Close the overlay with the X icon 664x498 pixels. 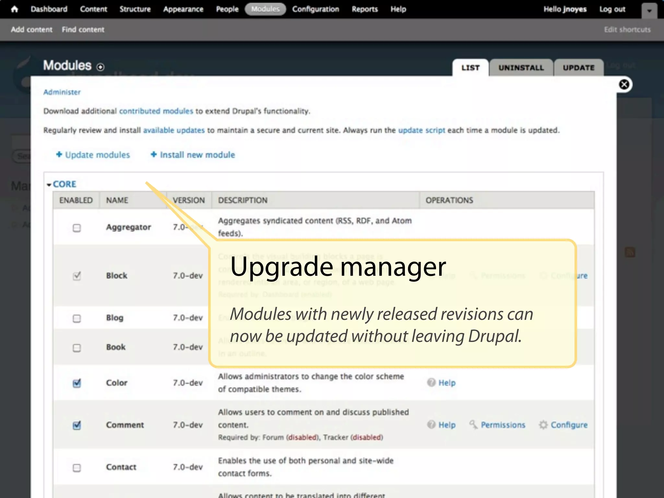pos(624,85)
